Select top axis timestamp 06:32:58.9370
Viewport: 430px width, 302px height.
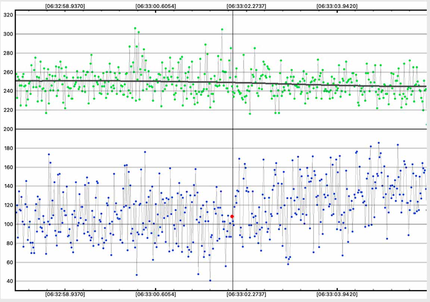(x=65, y=6)
